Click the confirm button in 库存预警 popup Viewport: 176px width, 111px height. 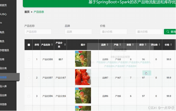click(147, 73)
